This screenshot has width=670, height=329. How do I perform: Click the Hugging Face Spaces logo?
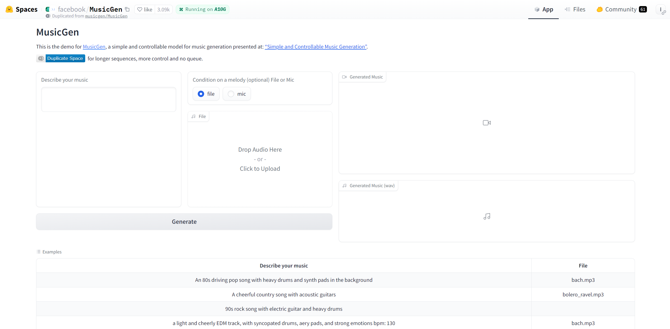(x=9, y=9)
